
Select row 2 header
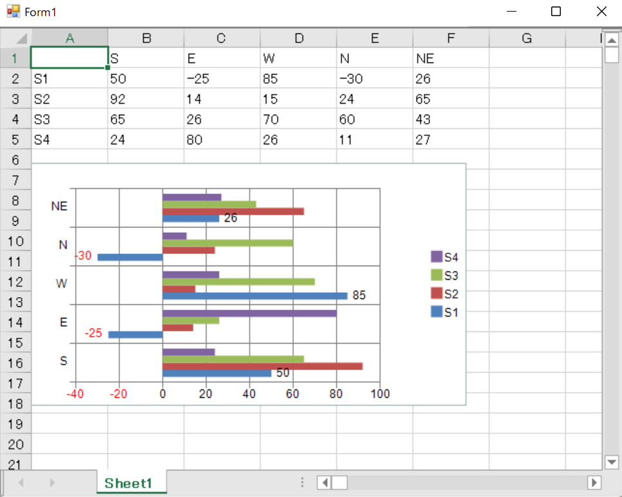(15, 79)
